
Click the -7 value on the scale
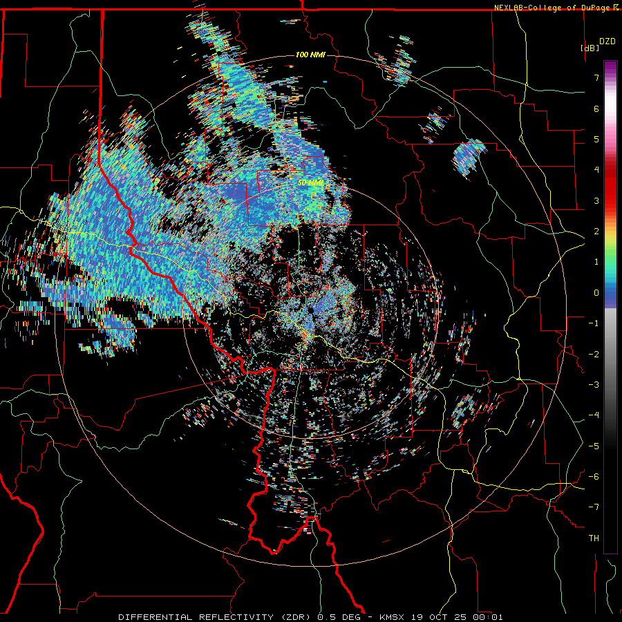click(x=594, y=507)
